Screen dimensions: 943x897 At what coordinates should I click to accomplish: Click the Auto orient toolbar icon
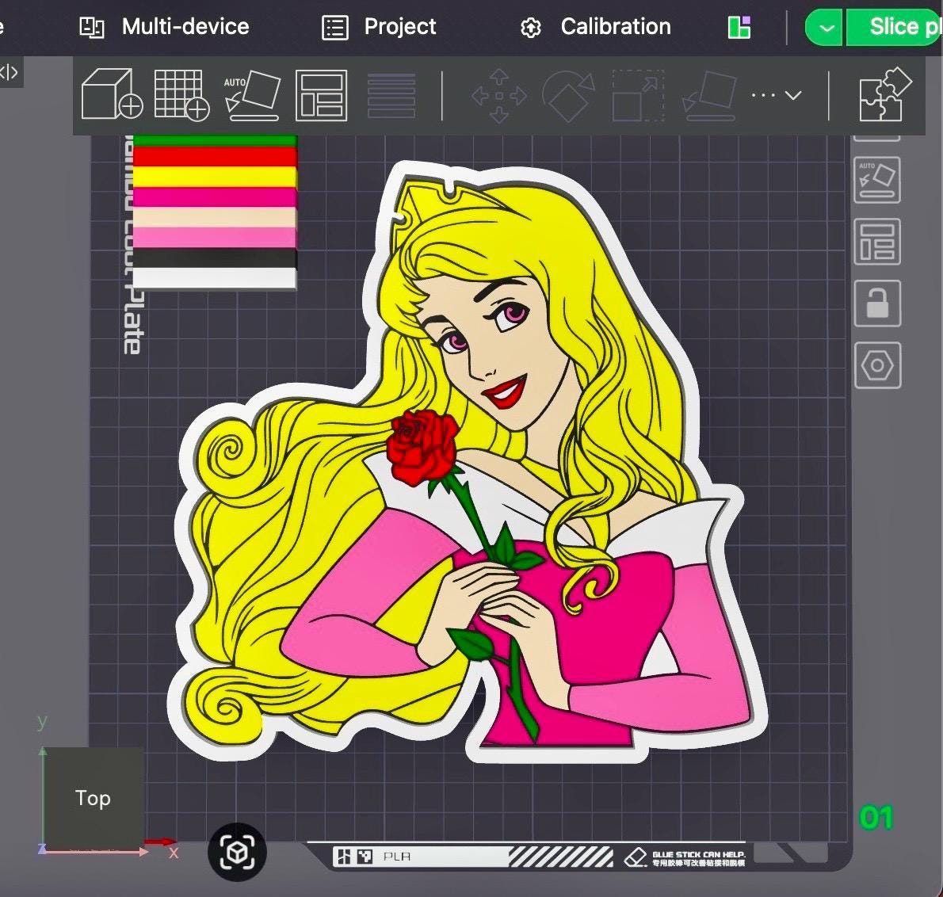tap(253, 95)
